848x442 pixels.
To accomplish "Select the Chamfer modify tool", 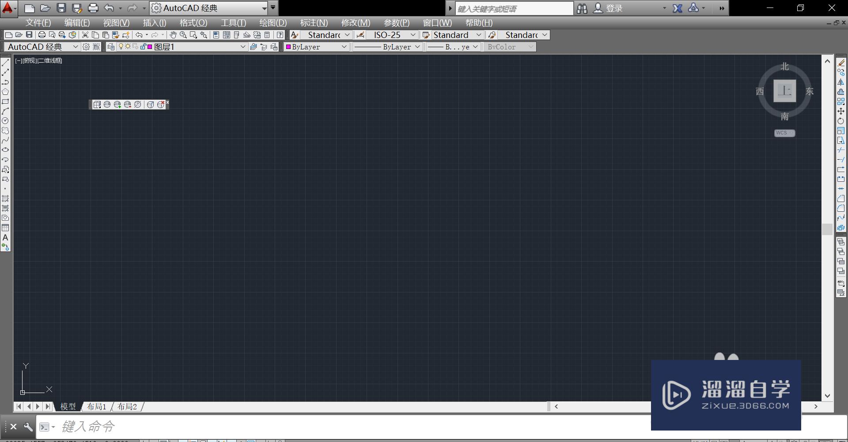I will pyautogui.click(x=841, y=199).
